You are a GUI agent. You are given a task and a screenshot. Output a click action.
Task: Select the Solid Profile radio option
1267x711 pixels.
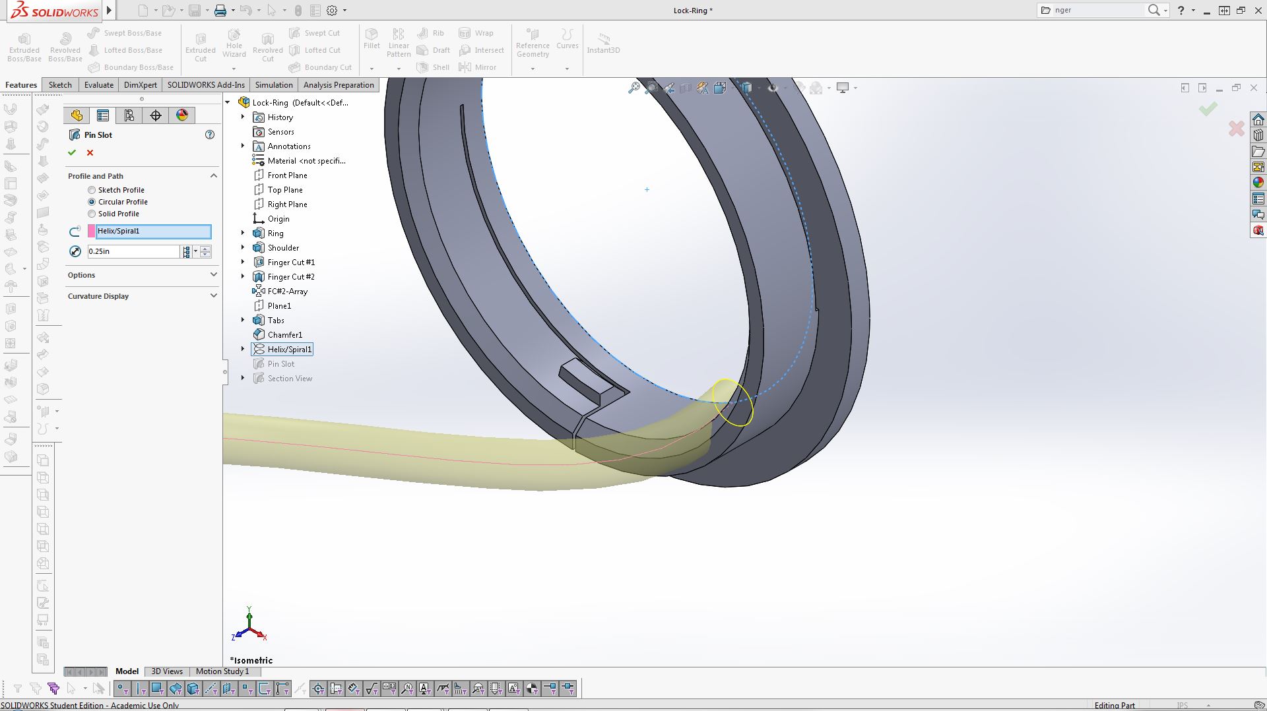[x=92, y=214]
